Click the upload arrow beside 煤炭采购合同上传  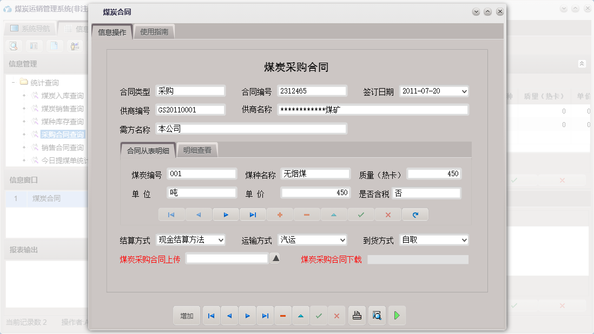(276, 258)
